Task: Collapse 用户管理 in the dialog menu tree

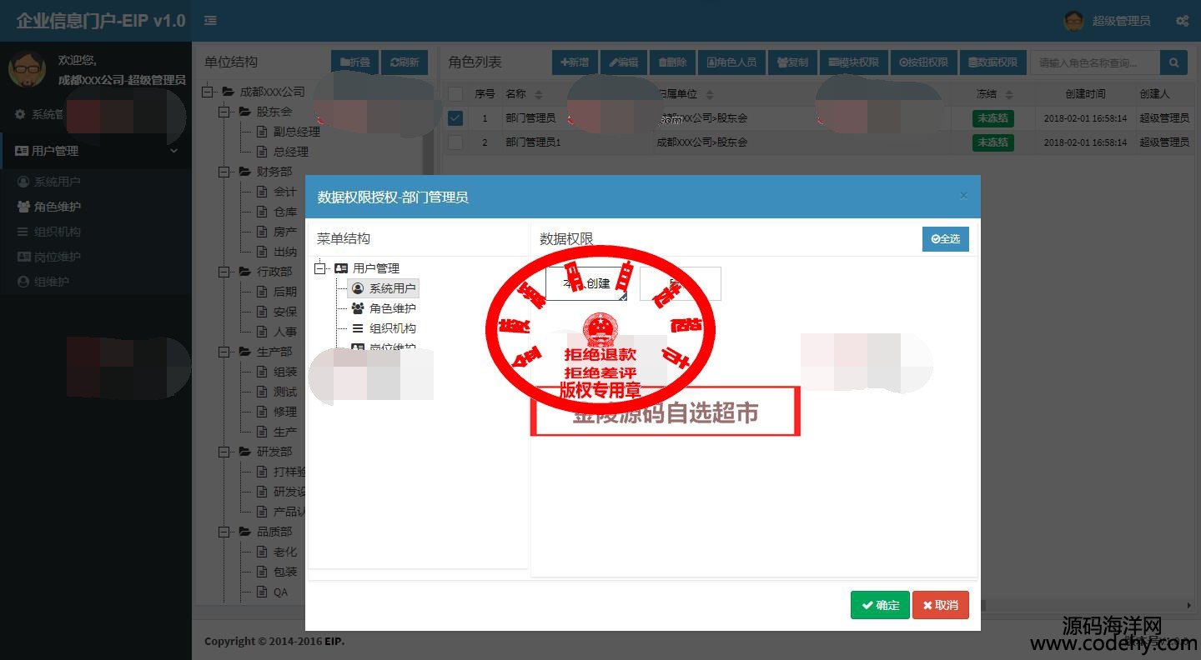Action: click(x=319, y=268)
